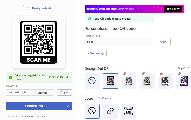Focus the Nome QR code input field
Screen dimensions: 191x120
tap(119, 42)
